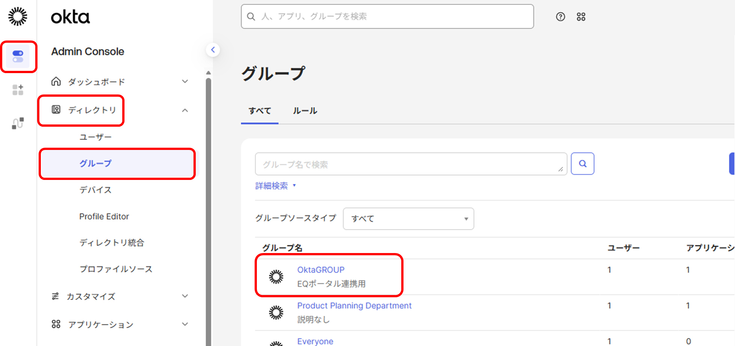Select the グループ item in the sidebar
735x346 pixels.
pyautogui.click(x=117, y=163)
